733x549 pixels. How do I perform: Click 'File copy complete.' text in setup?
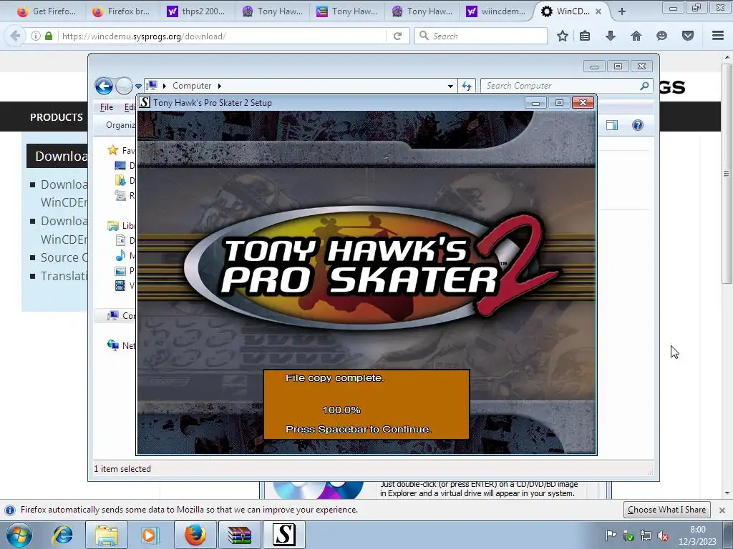coord(335,378)
